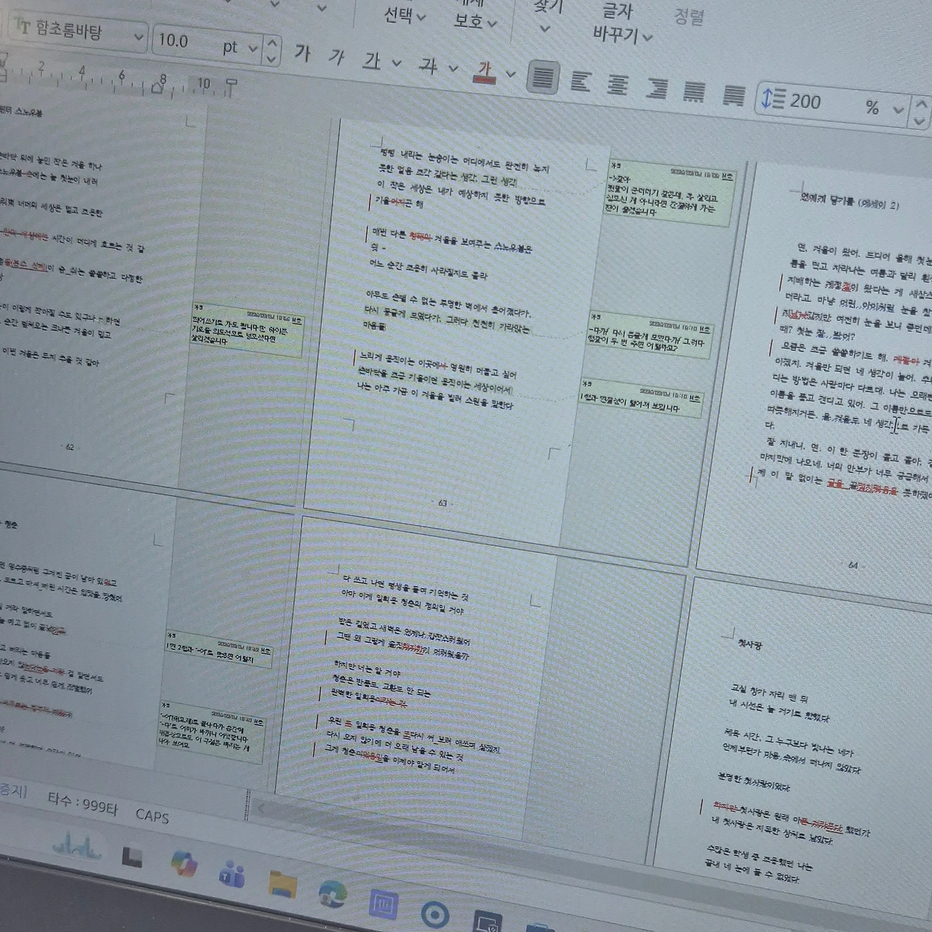
Task: Launch Copilot from the taskbar
Action: pos(184,864)
